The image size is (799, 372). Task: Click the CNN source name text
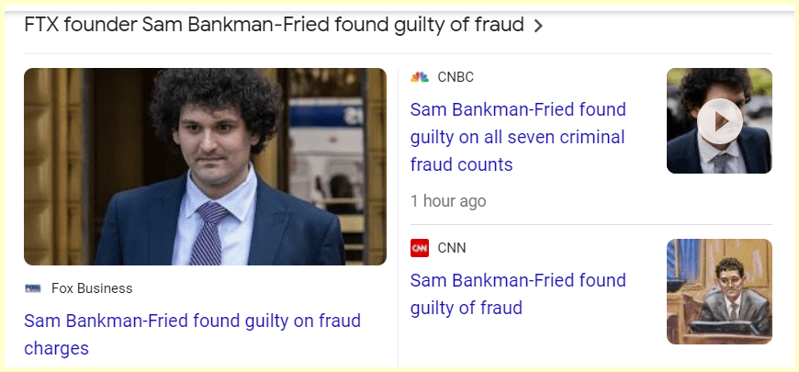click(x=452, y=248)
